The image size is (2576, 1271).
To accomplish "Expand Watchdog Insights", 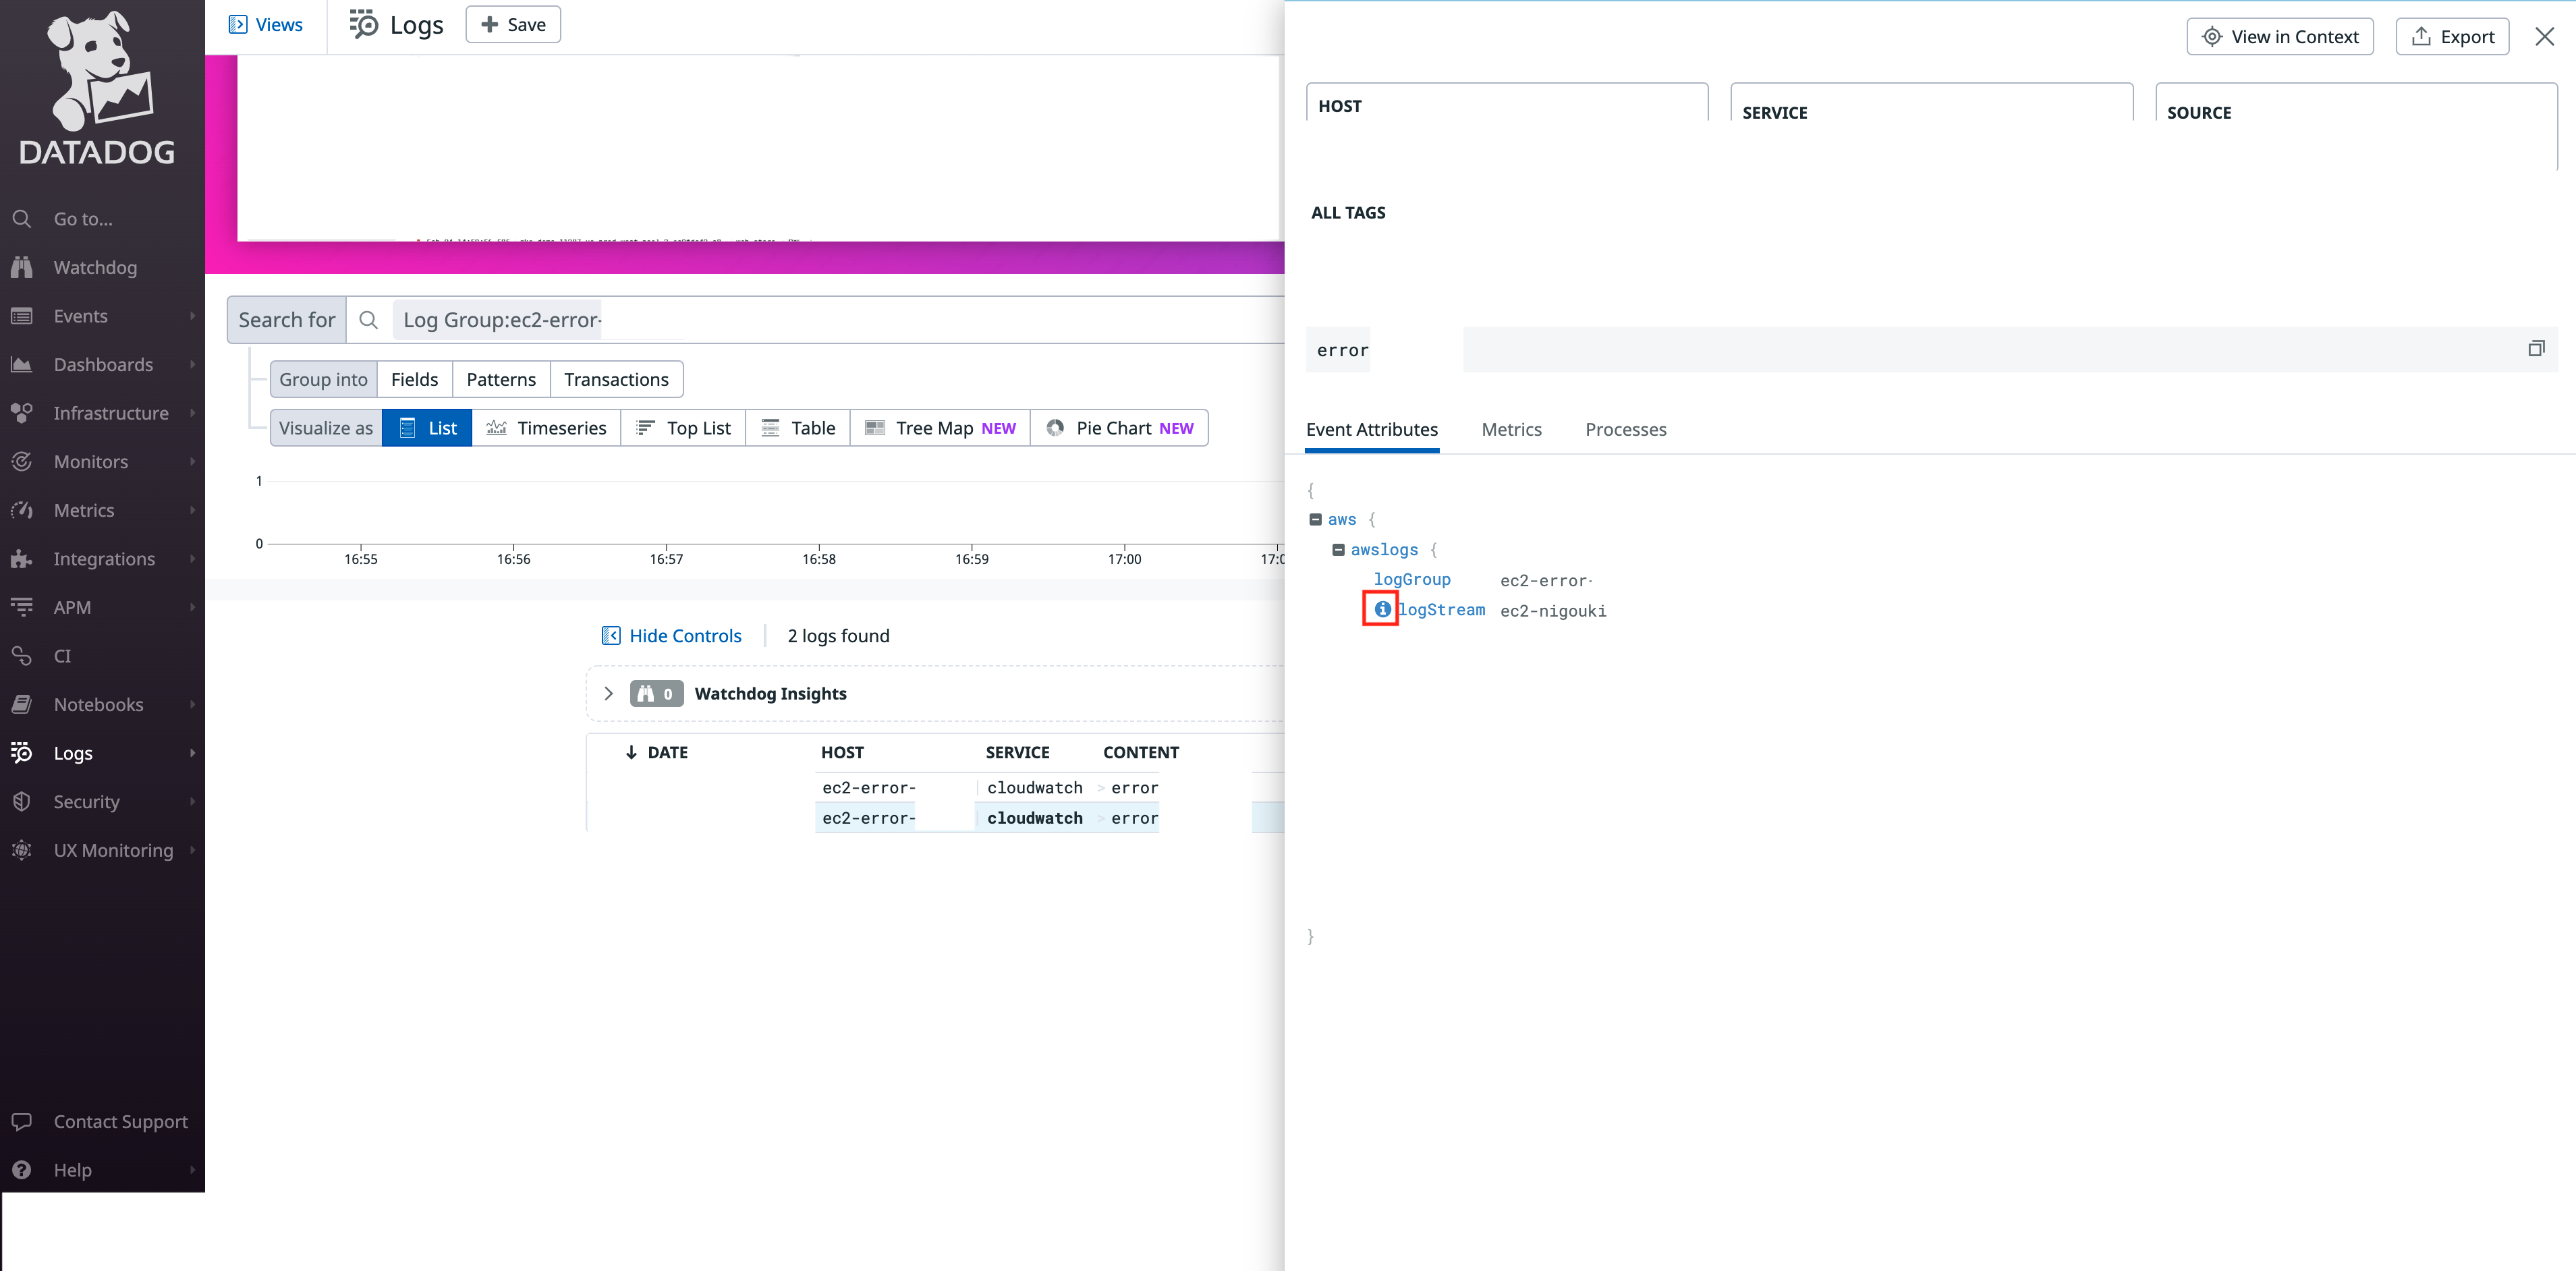I will click(608, 693).
